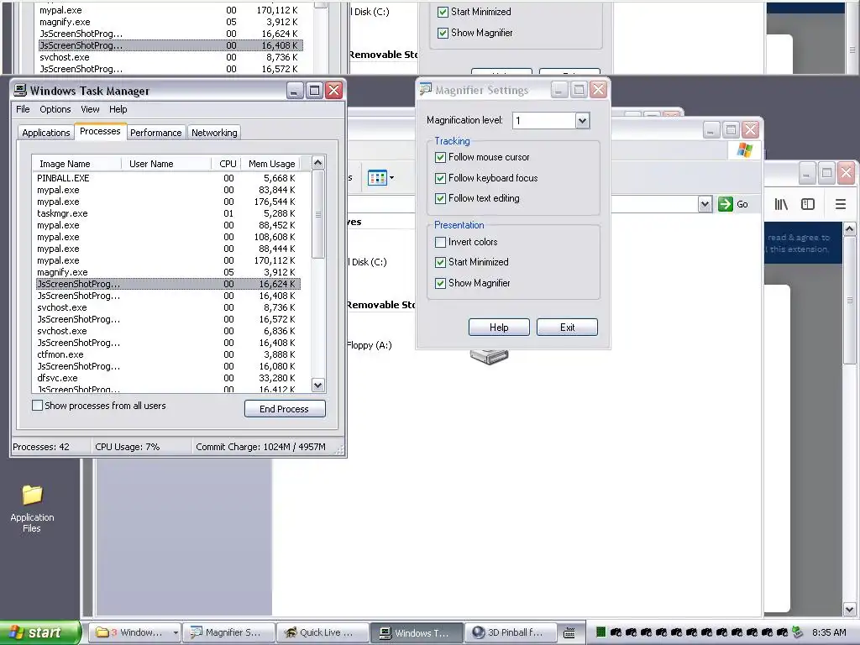Open the Views dropdown arrow

click(391, 178)
